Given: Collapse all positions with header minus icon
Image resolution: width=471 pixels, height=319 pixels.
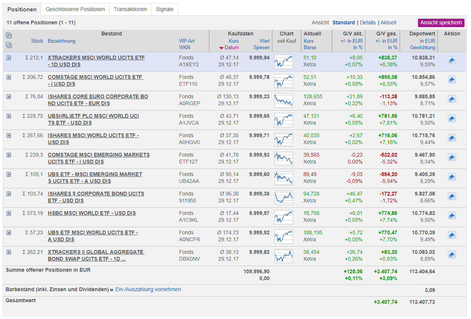Looking at the screenshot, I should pyautogui.click(x=9, y=45).
